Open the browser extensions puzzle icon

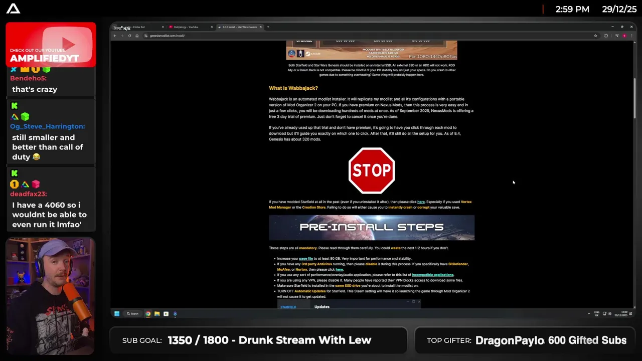pos(606,36)
